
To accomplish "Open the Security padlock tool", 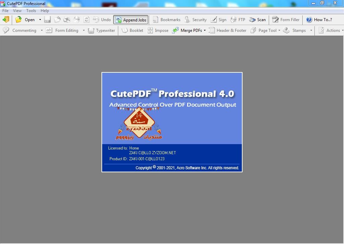I will (196, 20).
